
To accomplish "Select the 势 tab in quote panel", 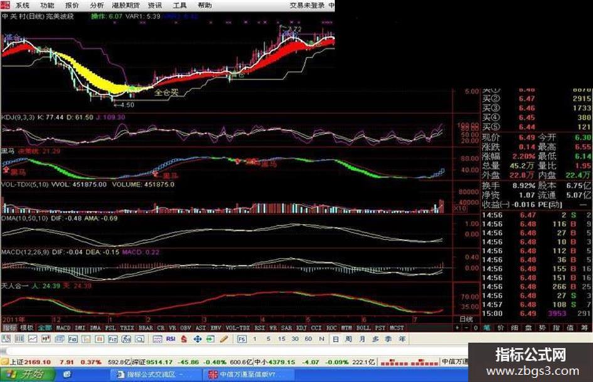I will pos(542,328).
